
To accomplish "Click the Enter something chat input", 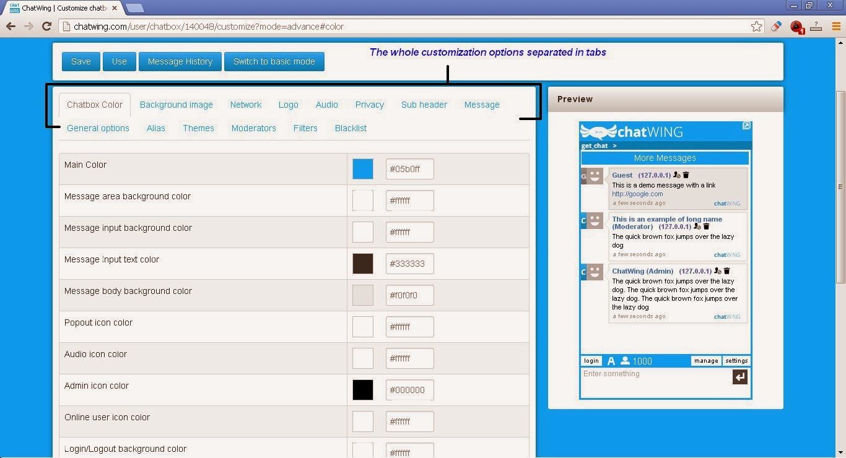I will click(656, 382).
